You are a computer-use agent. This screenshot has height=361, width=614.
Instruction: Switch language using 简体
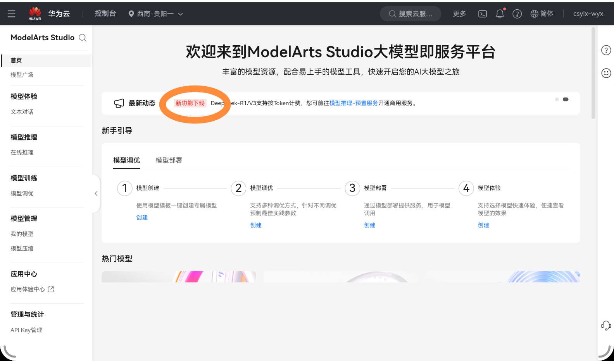click(x=547, y=14)
